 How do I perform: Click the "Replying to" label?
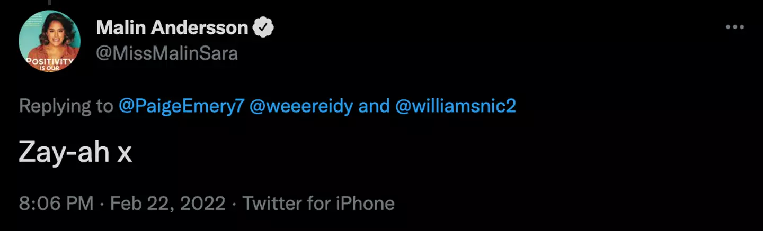pos(66,106)
